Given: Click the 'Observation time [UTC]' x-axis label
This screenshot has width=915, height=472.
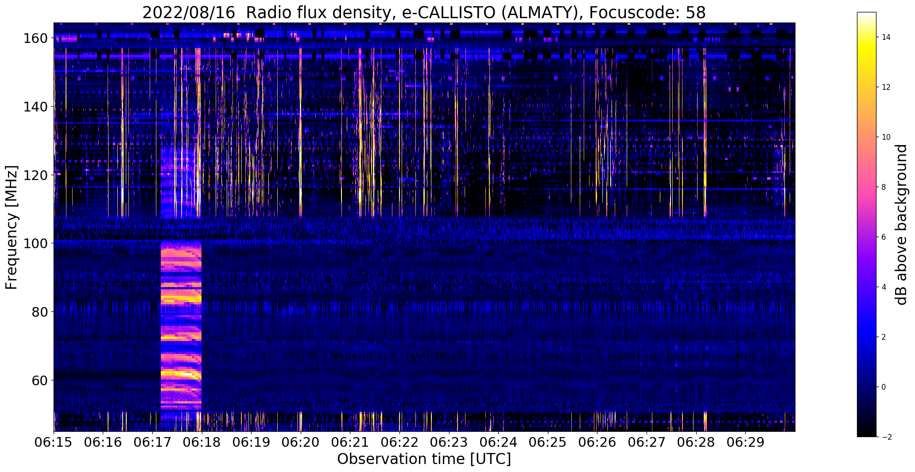Looking at the screenshot, I should click(424, 459).
